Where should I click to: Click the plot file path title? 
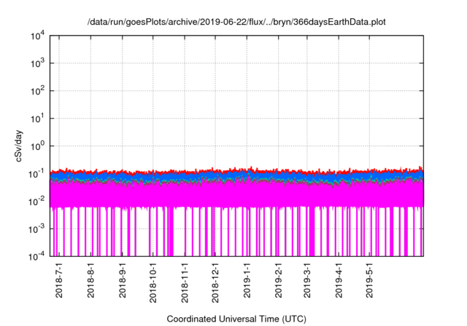coord(236,22)
